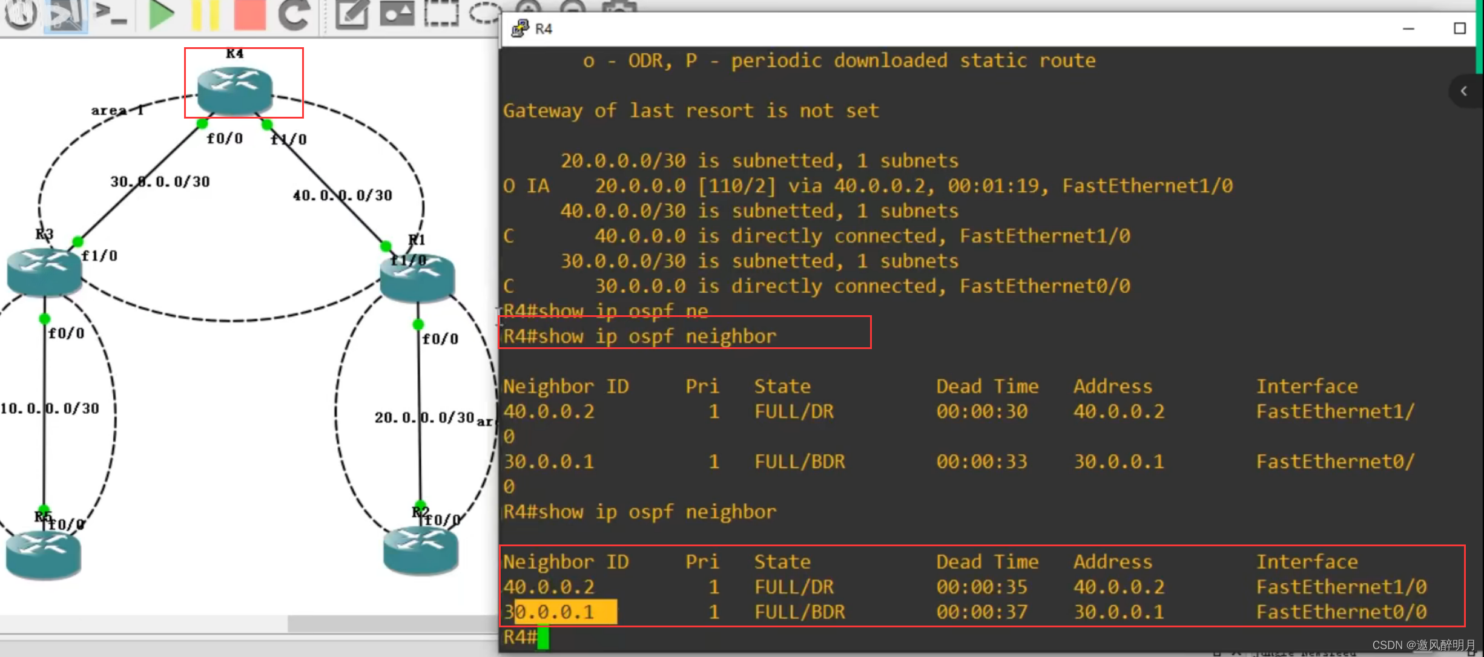Click the 20.0.0.0/30 link label in topology
Viewport: 1484px width, 657px height.
[x=424, y=417]
